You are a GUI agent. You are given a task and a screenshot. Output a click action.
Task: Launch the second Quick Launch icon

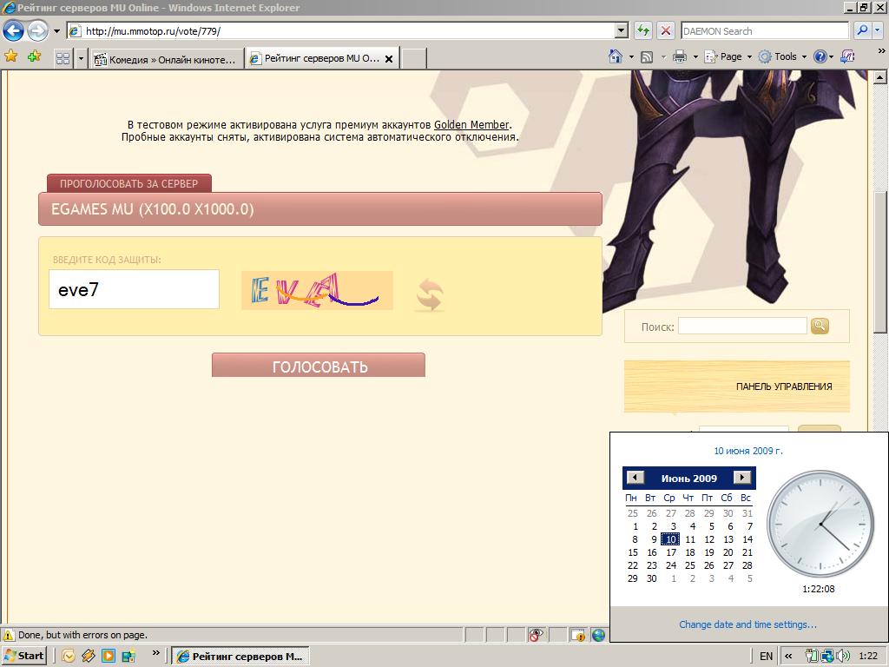[x=88, y=657]
